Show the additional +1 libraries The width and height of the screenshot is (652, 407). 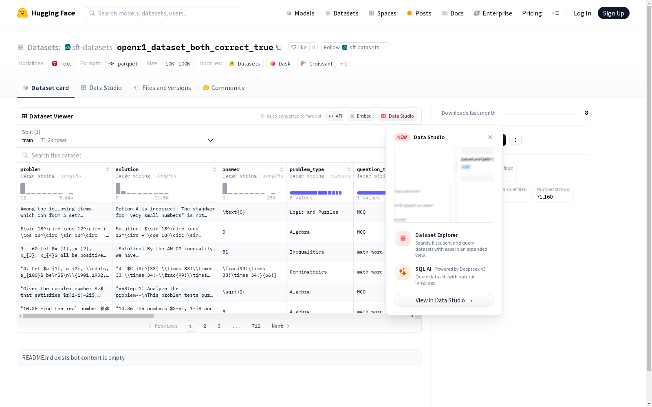click(344, 63)
